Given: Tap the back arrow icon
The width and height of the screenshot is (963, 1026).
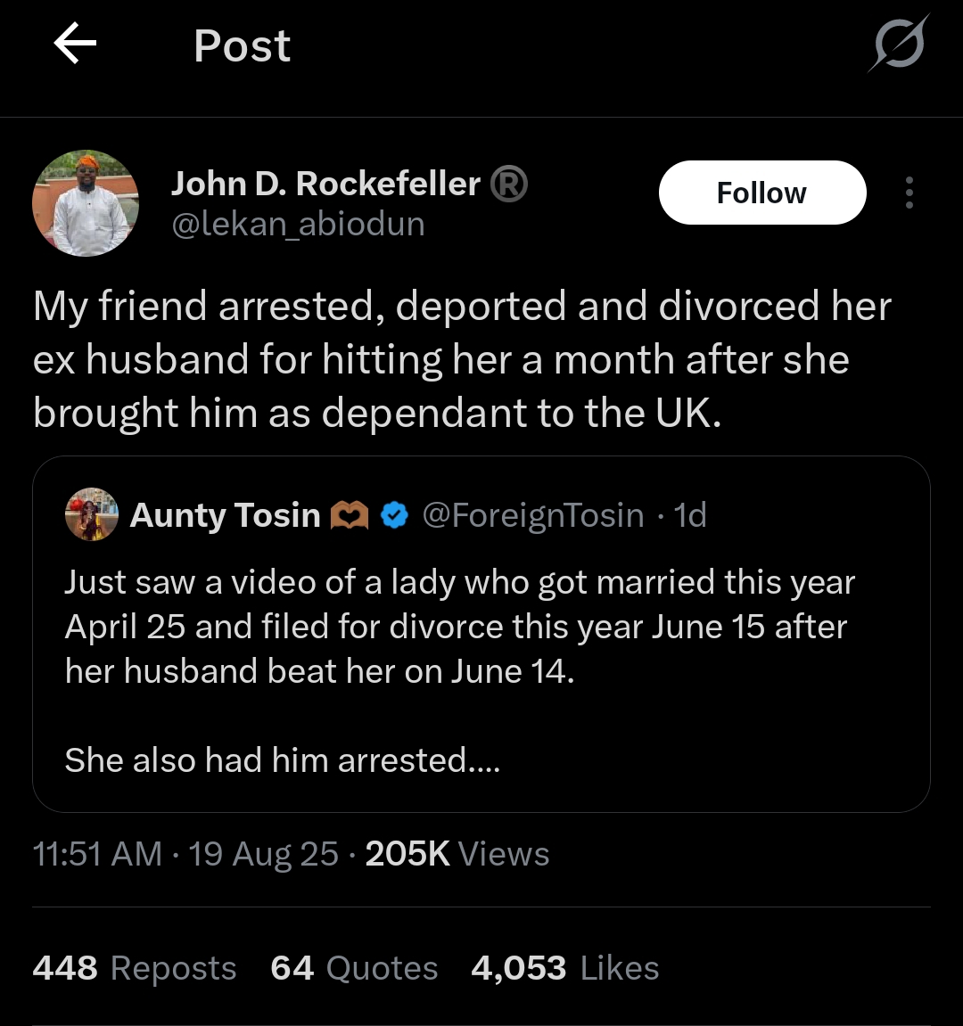Looking at the screenshot, I should [x=75, y=45].
